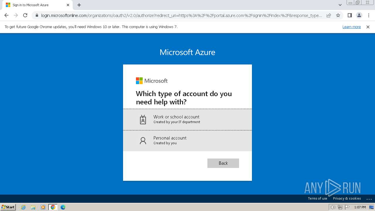Expand the tab search chevron
This screenshot has height=211, width=375.
coord(340,5)
